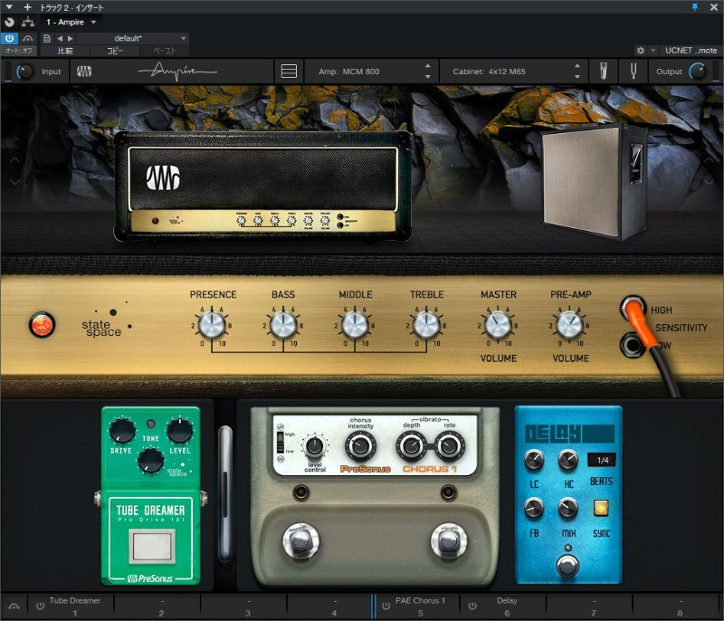Viewport: 724px width, 621px height.
Task: Select the PAE Chorus 1 slot tab
Action: coord(416,607)
